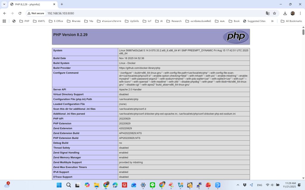
Task: Open Chrome's three-dot menu
Action: 300,13
